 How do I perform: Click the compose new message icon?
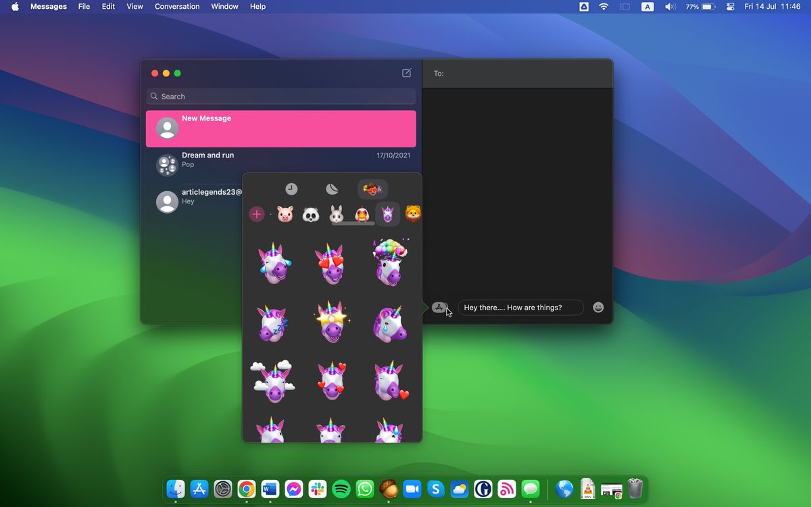coord(406,73)
